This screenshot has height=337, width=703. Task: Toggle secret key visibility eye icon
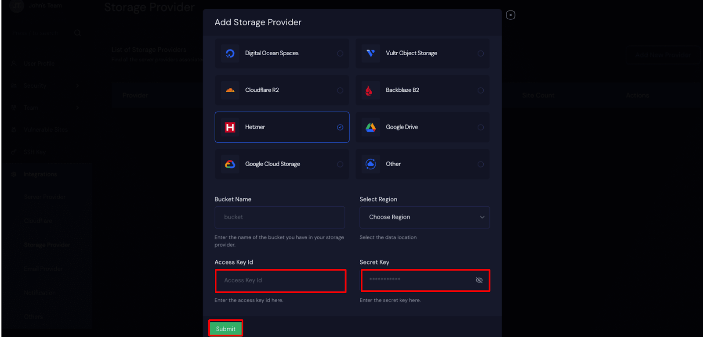pyautogui.click(x=479, y=280)
